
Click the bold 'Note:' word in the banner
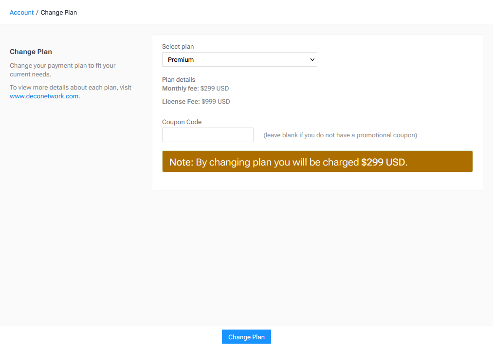(182, 162)
